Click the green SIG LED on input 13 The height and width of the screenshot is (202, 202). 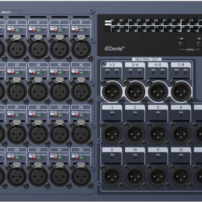point(17,73)
